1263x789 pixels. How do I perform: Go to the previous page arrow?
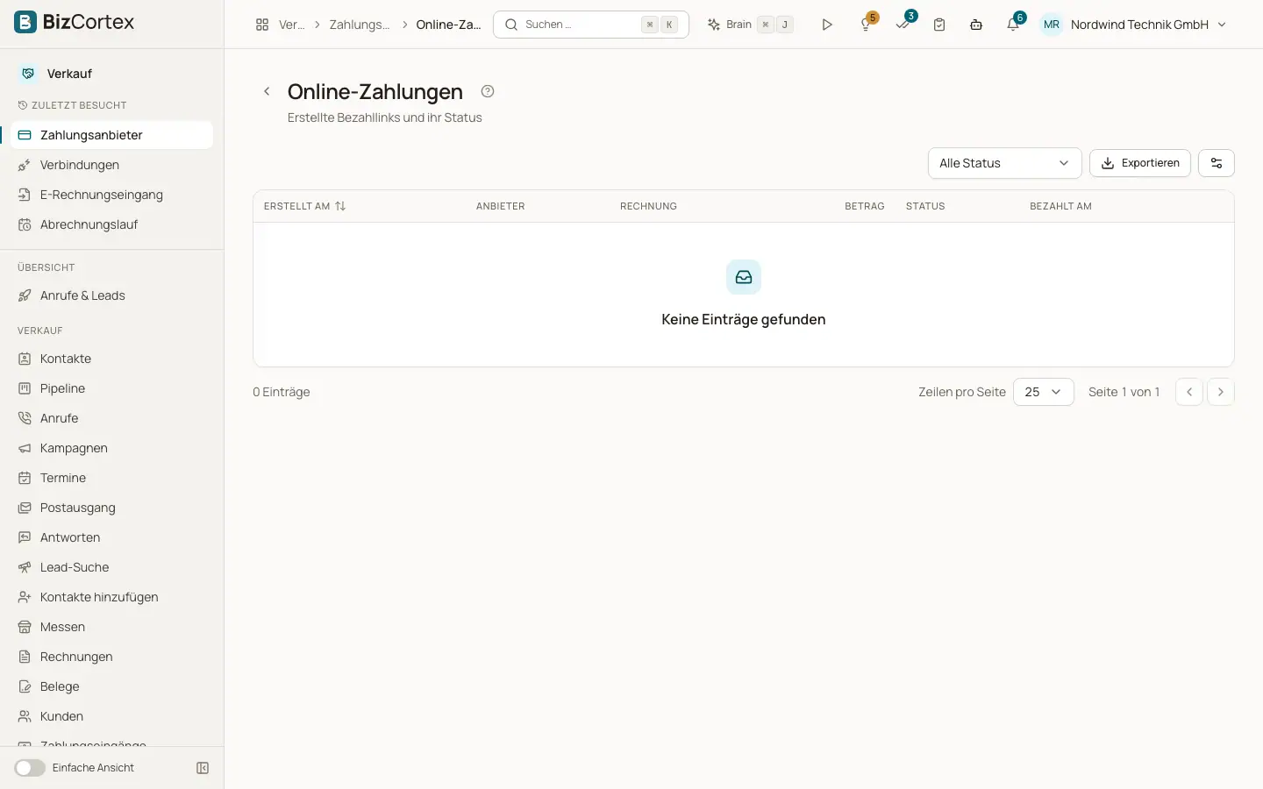[1189, 392]
